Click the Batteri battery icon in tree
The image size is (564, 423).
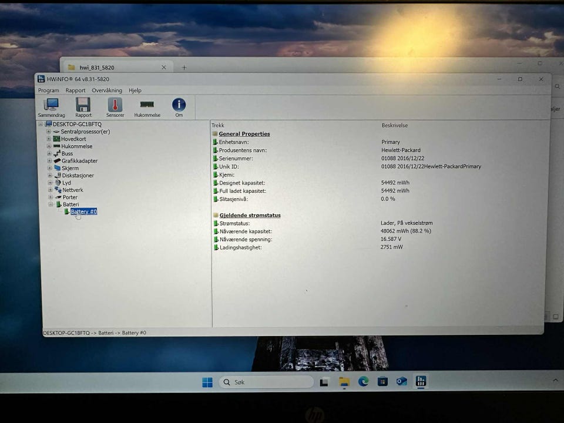point(59,204)
